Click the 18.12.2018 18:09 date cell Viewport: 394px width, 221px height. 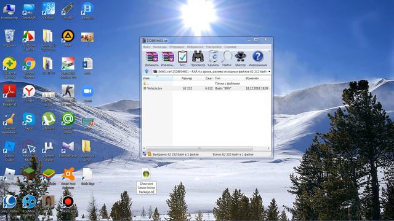pyautogui.click(x=257, y=88)
